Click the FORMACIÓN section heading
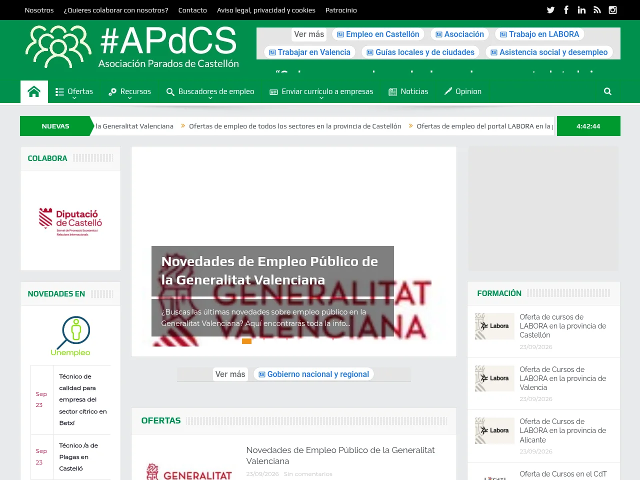This screenshot has width=640, height=480. point(499,293)
